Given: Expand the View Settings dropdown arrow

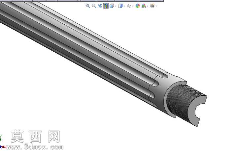Looking at the screenshot, I should click(156, 6).
